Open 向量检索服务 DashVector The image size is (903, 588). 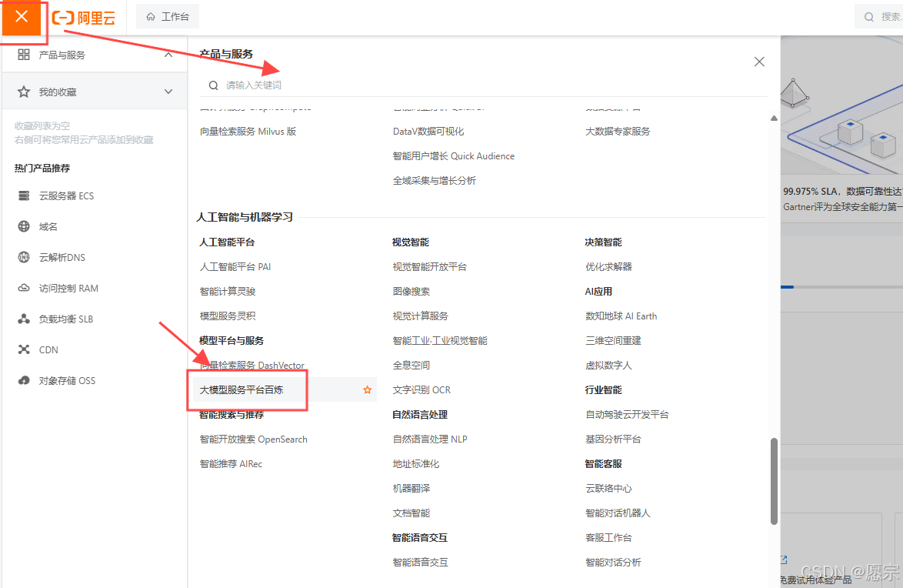coord(252,366)
